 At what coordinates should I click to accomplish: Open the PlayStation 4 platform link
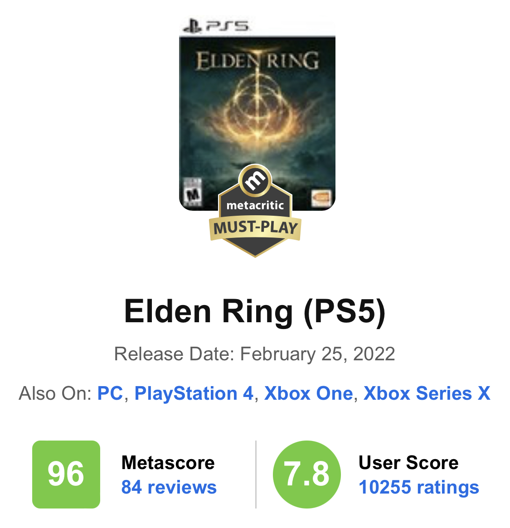coord(194,393)
